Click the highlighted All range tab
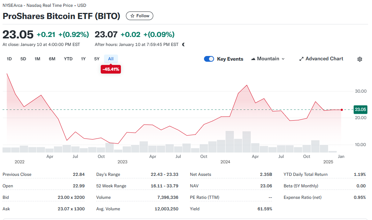This screenshot has width=372, height=220. [x=111, y=58]
